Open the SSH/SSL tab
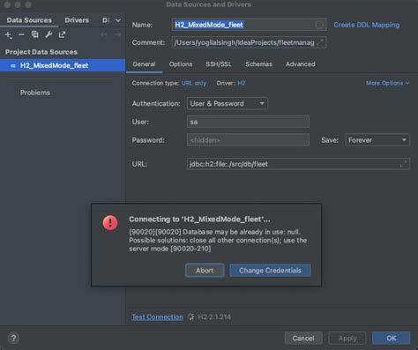 point(219,64)
